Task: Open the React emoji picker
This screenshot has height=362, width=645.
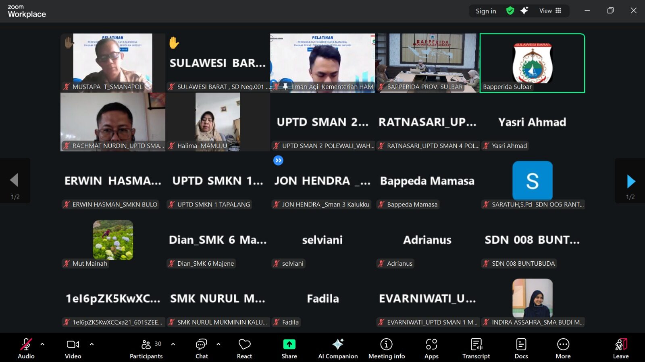Action: [x=244, y=348]
